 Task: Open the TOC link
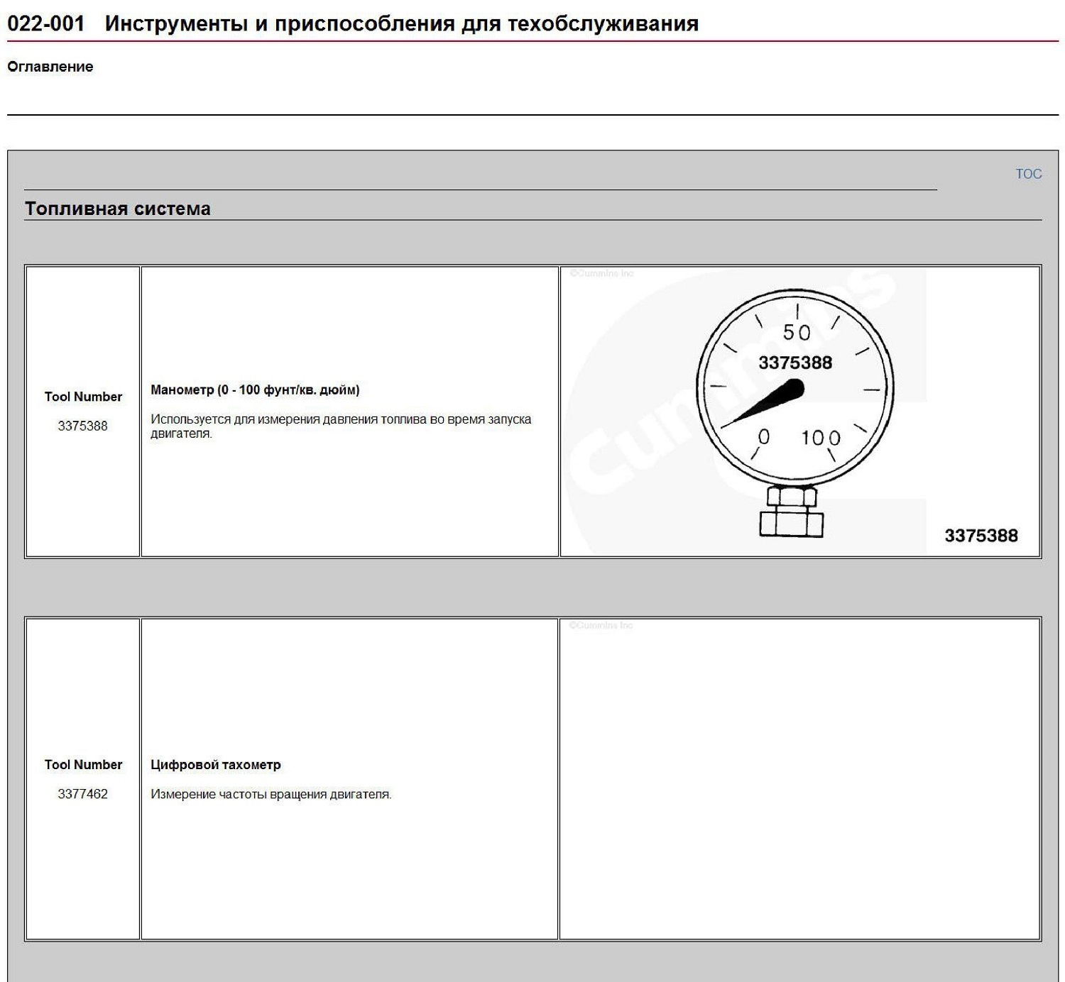click(1028, 174)
